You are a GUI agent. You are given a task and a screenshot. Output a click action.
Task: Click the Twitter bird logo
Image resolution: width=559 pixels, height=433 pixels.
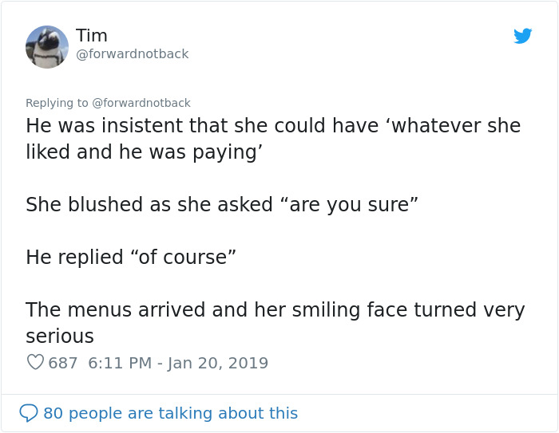pyautogui.click(x=522, y=36)
